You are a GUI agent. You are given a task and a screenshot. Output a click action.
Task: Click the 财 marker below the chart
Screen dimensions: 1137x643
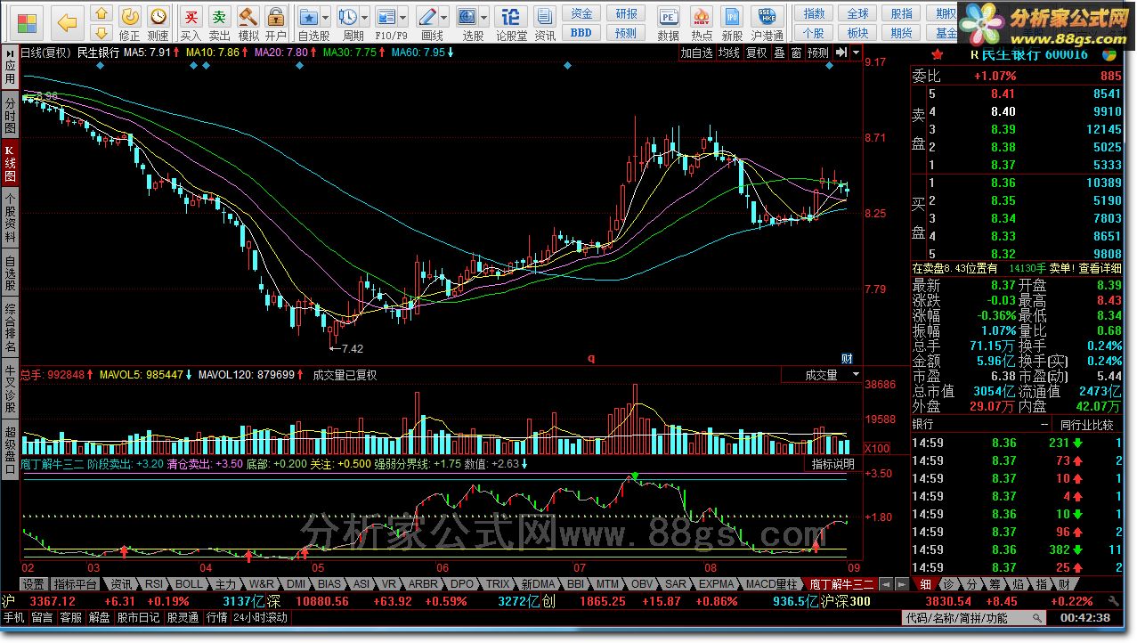pos(847,358)
